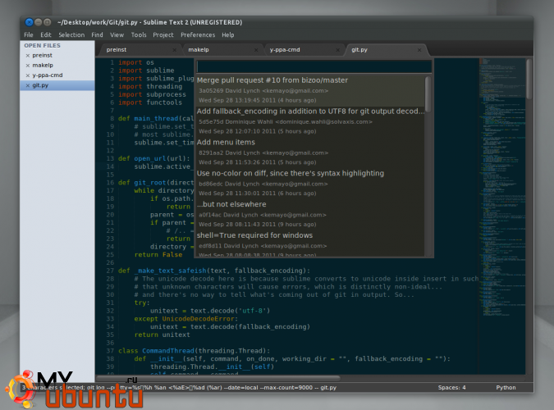Image resolution: width=554 pixels, height=410 pixels.
Task: Close the makelp tab
Action: tap(256, 50)
